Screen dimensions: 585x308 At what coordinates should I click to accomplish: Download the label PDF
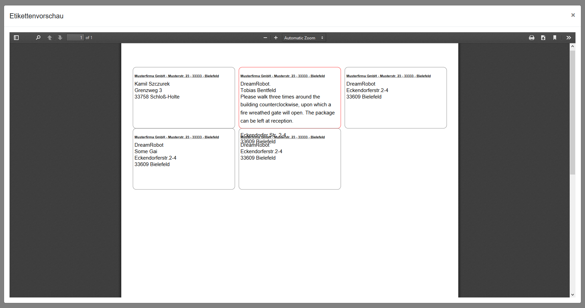(x=543, y=38)
